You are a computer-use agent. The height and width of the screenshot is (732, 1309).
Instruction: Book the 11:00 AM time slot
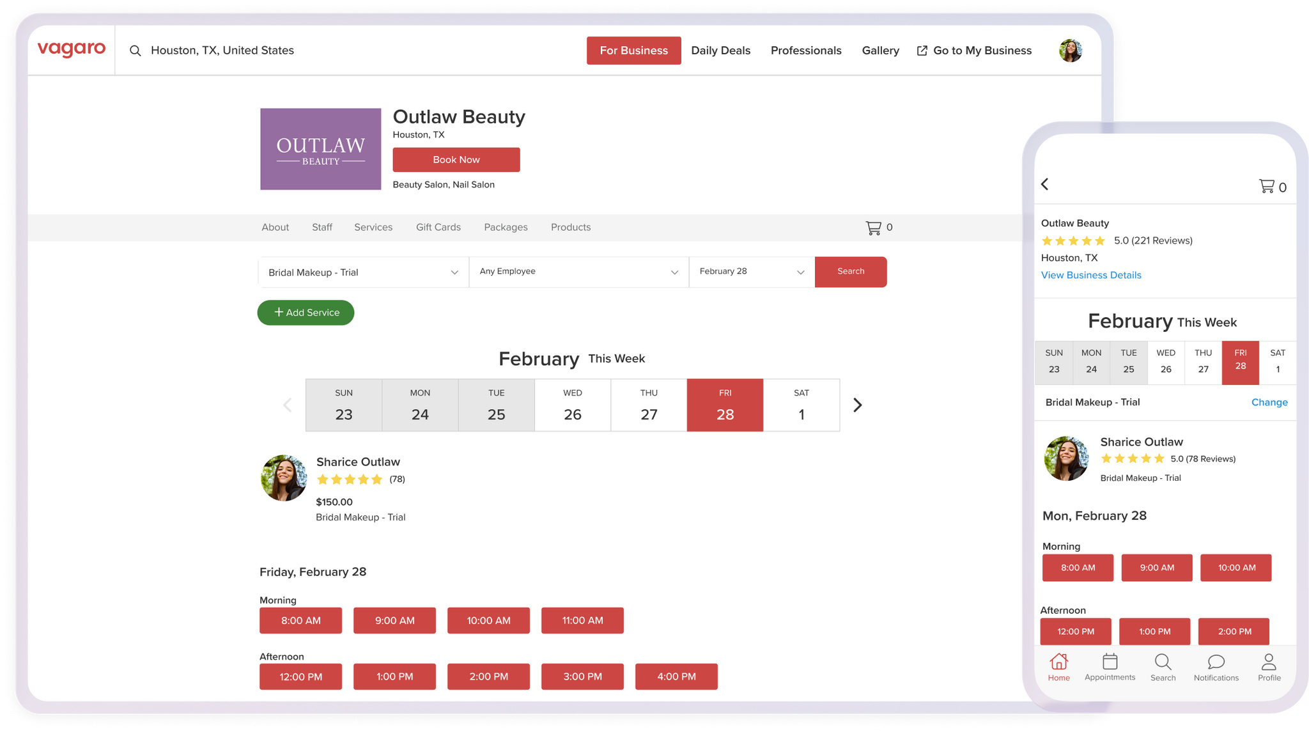[x=583, y=621]
